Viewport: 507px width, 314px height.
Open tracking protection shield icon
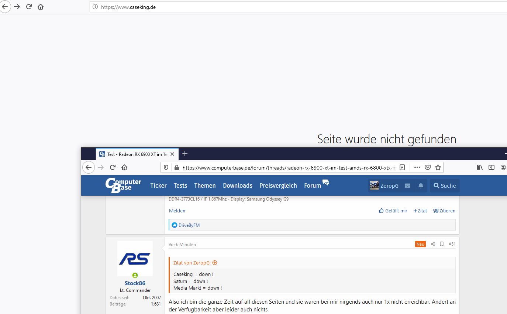(x=166, y=167)
